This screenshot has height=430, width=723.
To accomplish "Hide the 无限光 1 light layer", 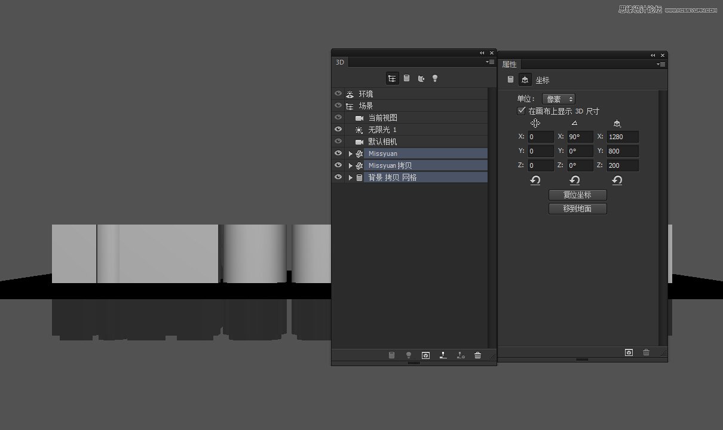I will 338,130.
